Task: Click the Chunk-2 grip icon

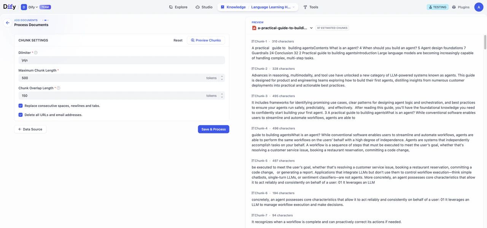Action: [x=253, y=69]
